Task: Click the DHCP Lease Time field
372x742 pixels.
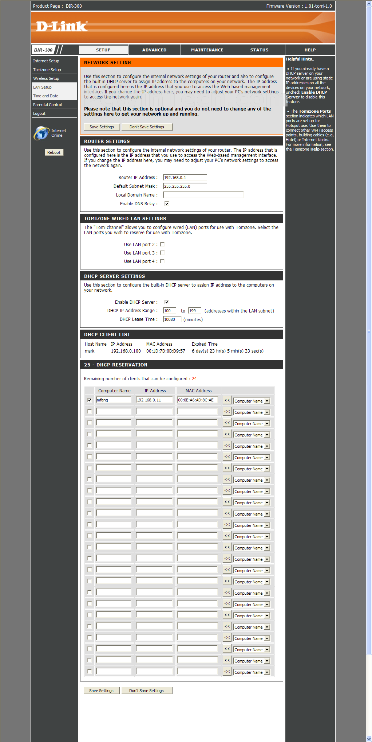Action: pyautogui.click(x=172, y=319)
